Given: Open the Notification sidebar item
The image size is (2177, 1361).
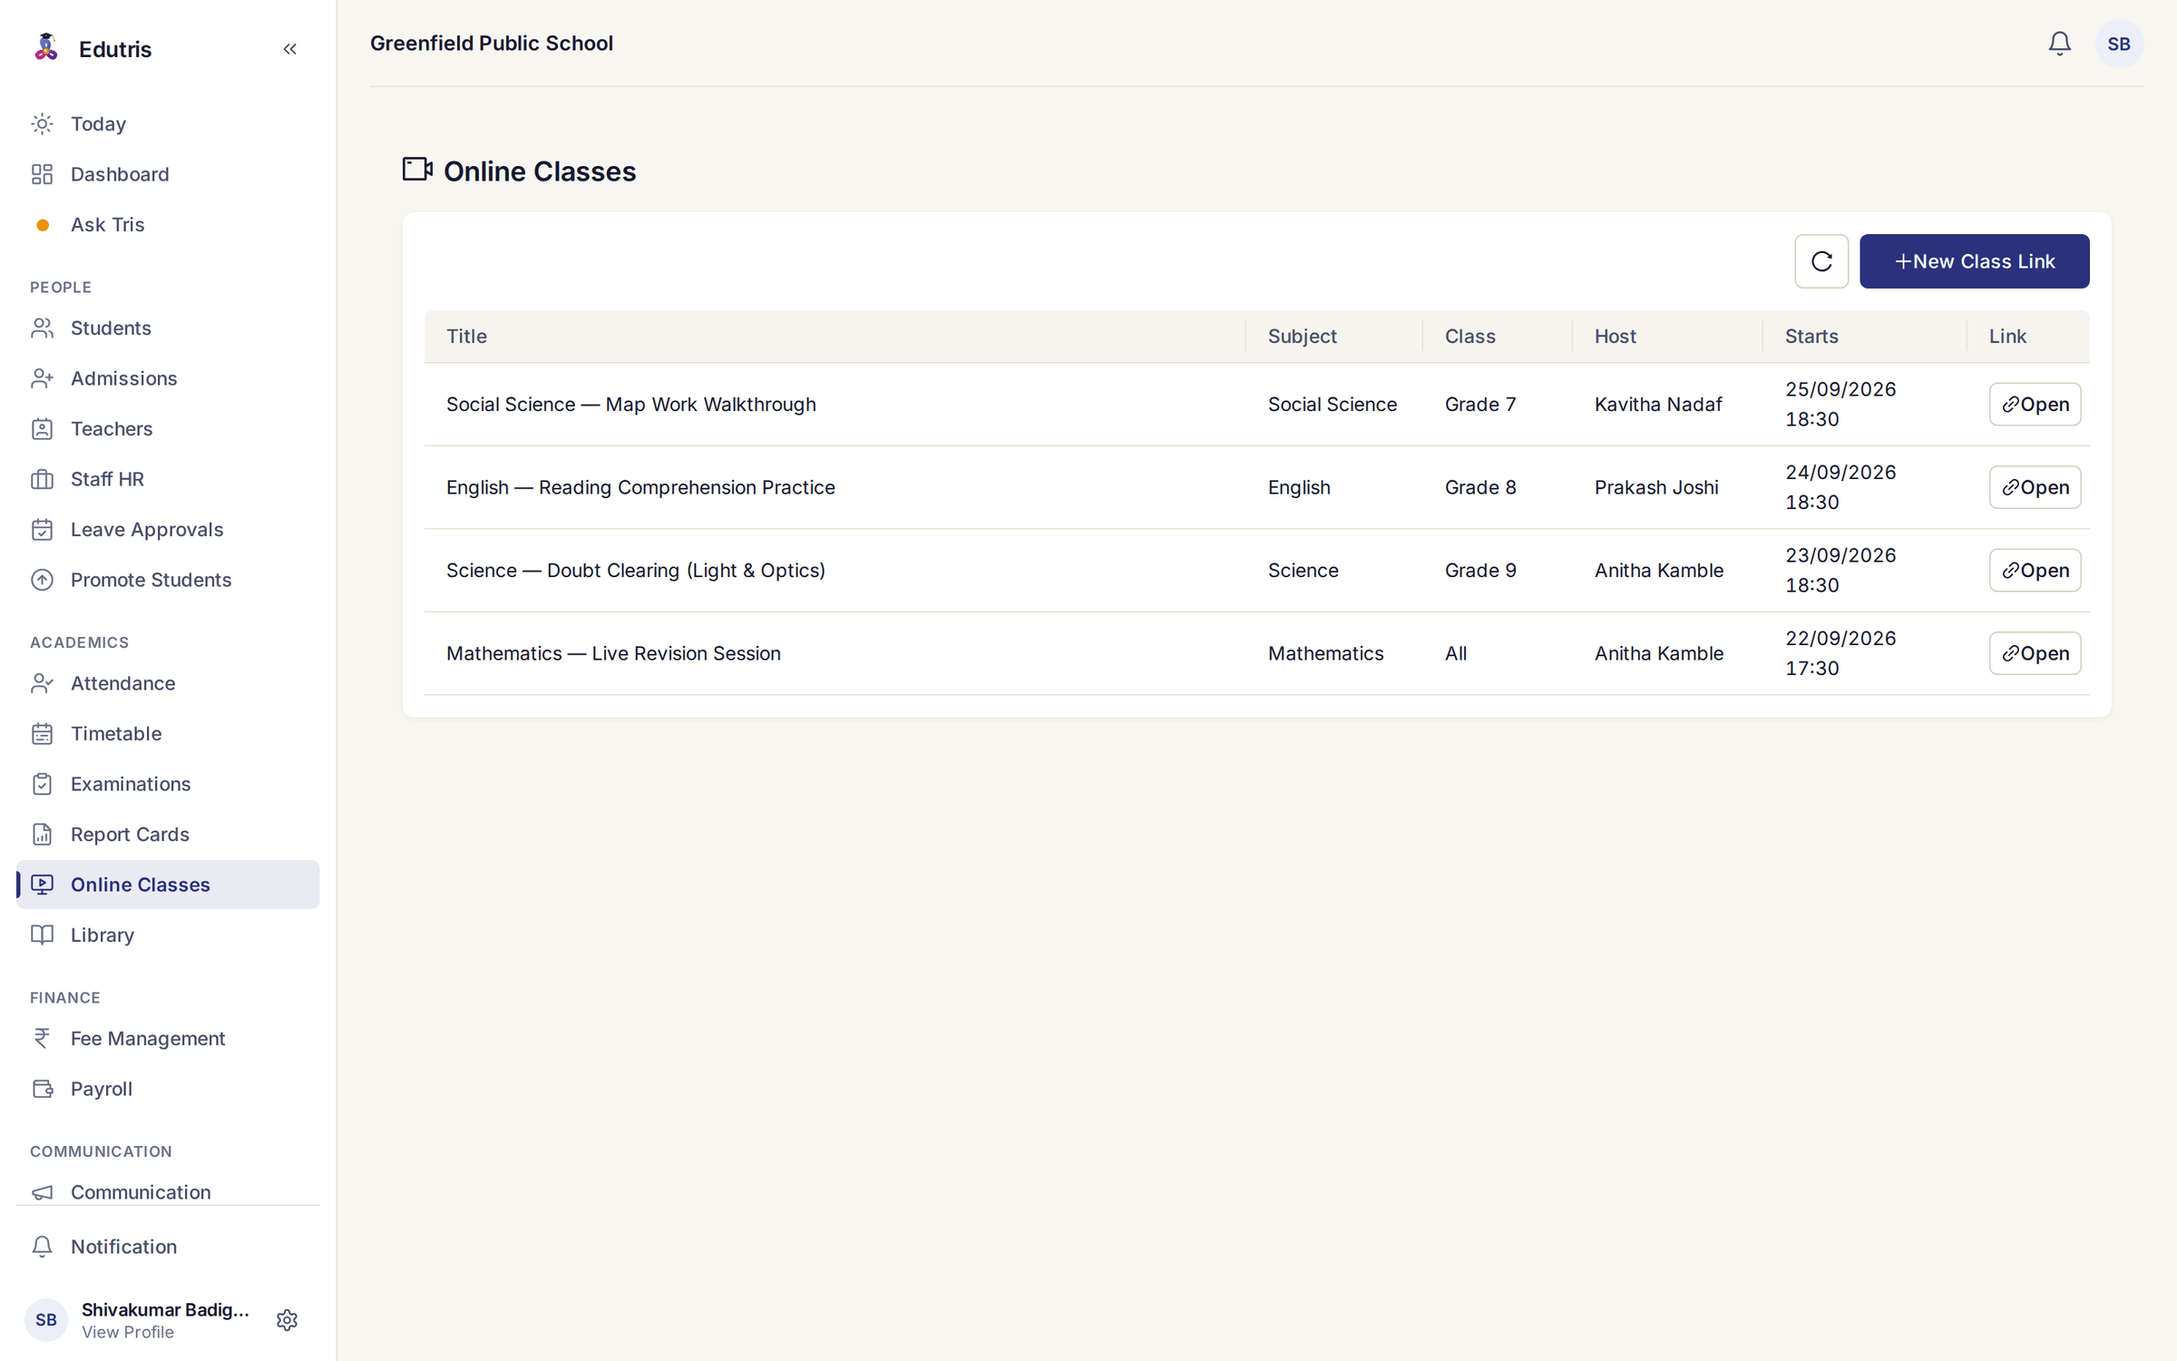Looking at the screenshot, I should click(168, 1247).
